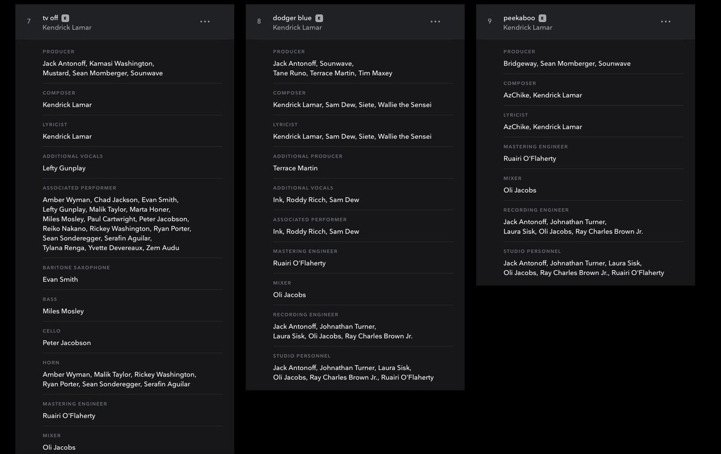The width and height of the screenshot is (721, 454).
Task: Click Miles Mosley under Bass
Action: 63,312
